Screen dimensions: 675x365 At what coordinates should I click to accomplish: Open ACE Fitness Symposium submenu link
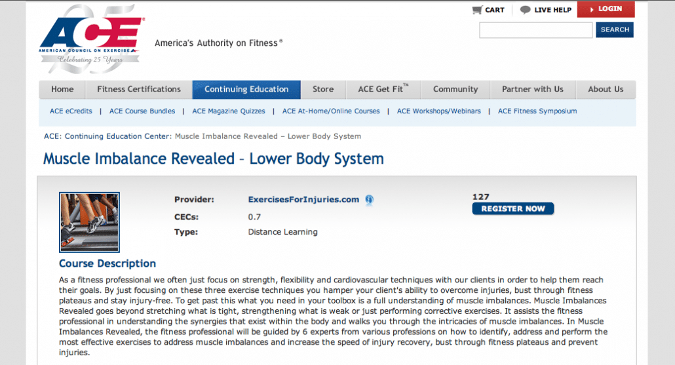(537, 111)
